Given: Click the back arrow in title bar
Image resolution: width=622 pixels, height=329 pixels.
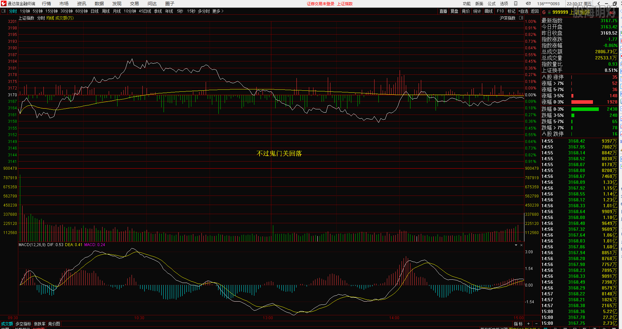Looking at the screenshot, I should tap(599, 4).
